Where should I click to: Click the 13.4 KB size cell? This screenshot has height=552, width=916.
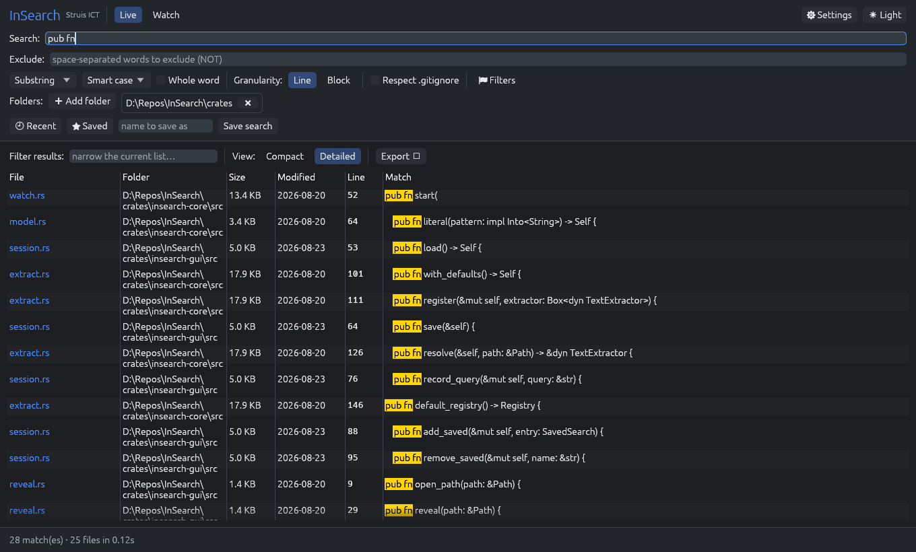coord(244,195)
